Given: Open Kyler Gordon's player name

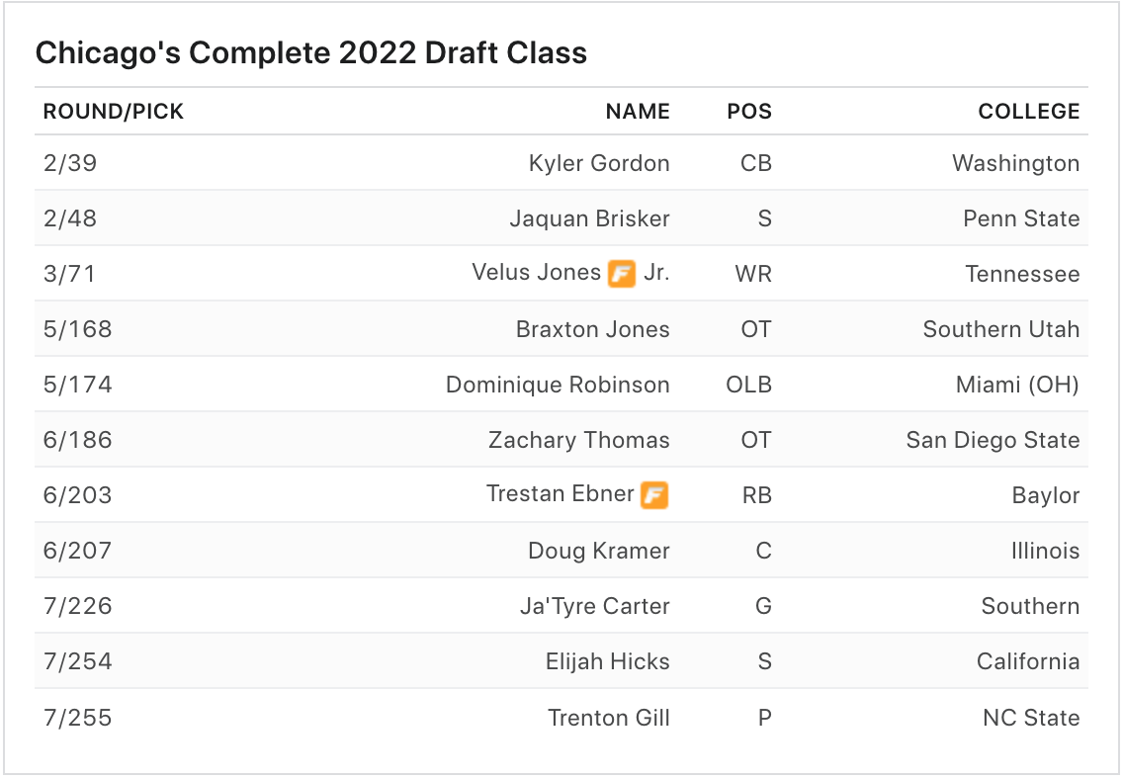Looking at the screenshot, I should tap(599, 163).
